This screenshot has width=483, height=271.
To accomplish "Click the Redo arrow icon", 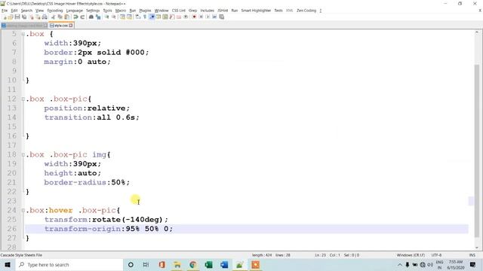I will (x=82, y=17).
